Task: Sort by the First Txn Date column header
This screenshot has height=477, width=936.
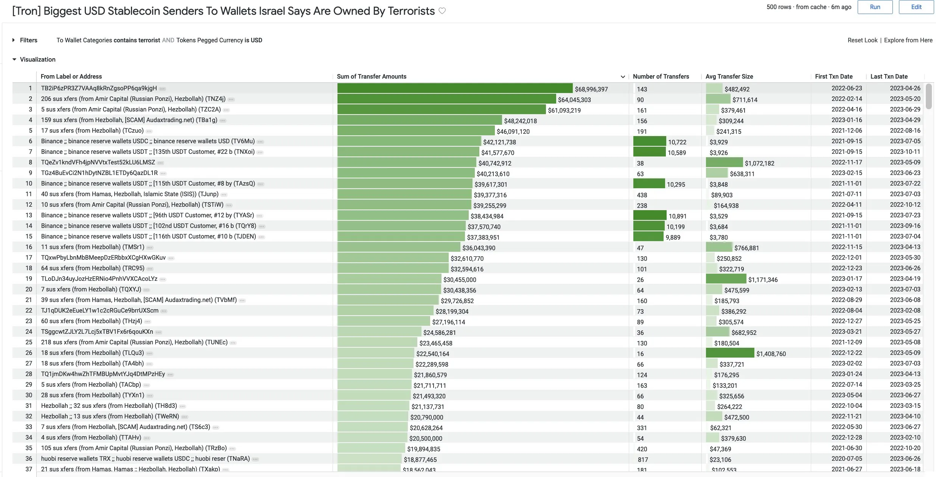Action: 833,76
